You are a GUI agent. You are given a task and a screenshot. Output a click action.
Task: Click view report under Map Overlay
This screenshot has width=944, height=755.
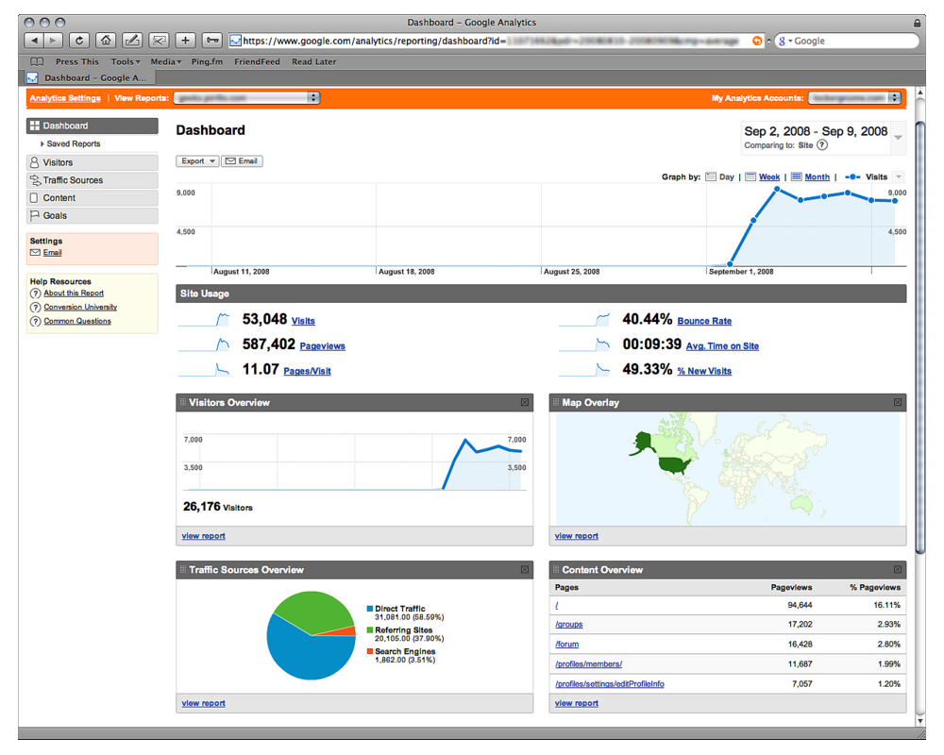pos(577,536)
